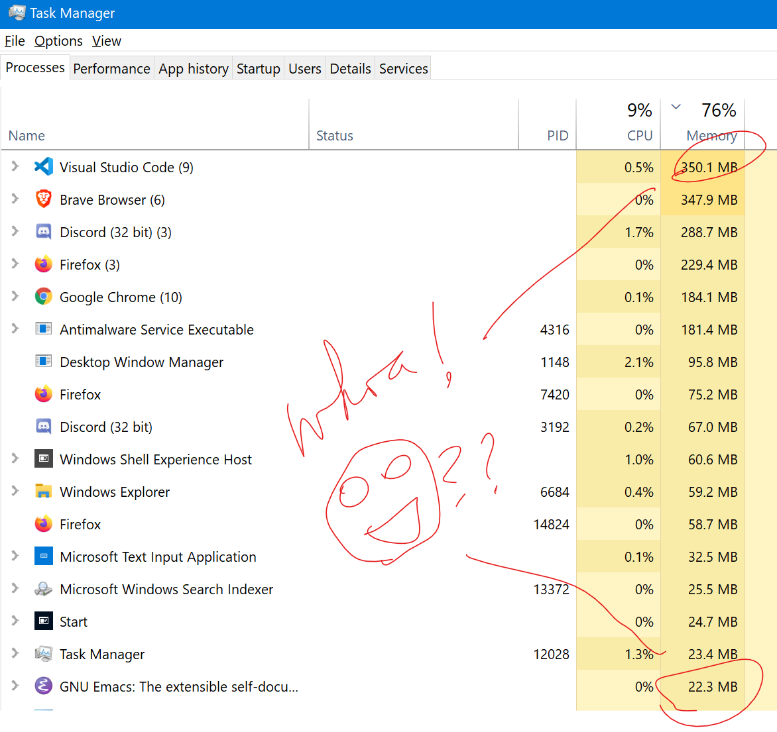Click the Task Manager title bar icon

pos(17,13)
